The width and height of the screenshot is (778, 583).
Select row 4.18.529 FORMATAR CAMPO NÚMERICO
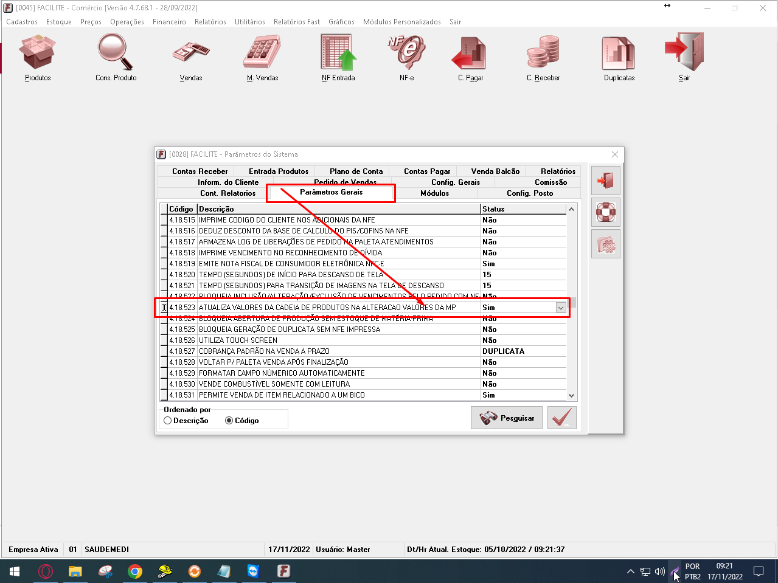point(363,373)
